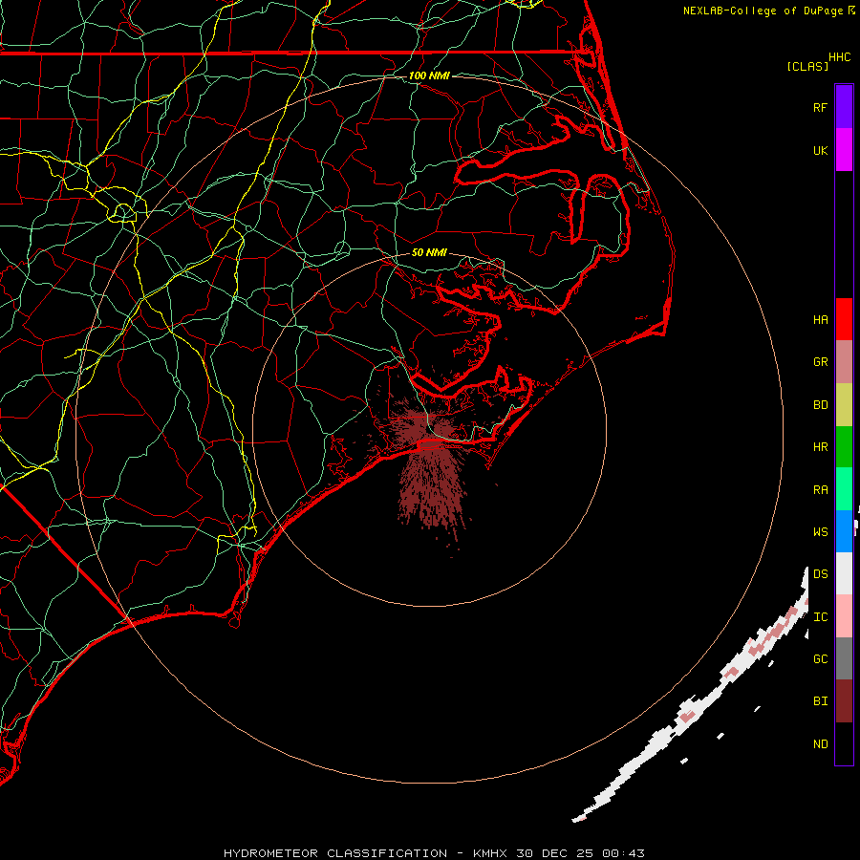860x860 pixels.
Task: Click the KMHX station identifier in caption
Action: click(x=490, y=853)
